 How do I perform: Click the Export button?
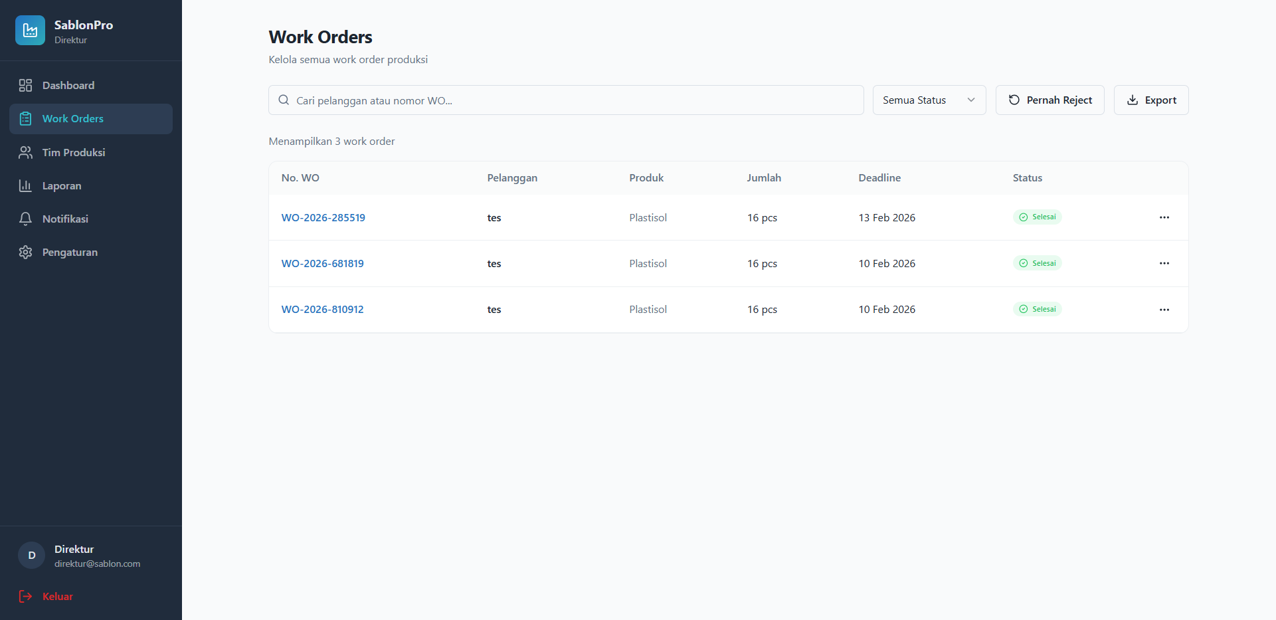click(x=1151, y=100)
